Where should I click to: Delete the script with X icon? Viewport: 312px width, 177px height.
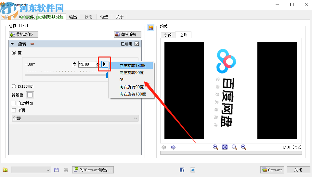(66, 170)
